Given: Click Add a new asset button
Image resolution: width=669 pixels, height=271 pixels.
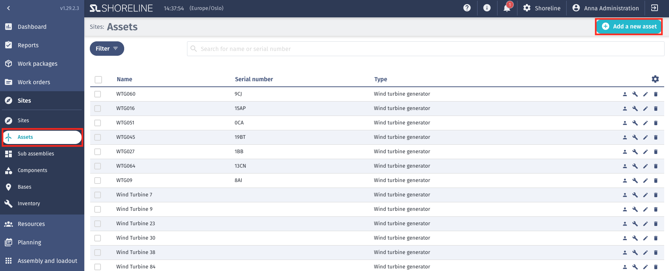Looking at the screenshot, I should pyautogui.click(x=629, y=27).
